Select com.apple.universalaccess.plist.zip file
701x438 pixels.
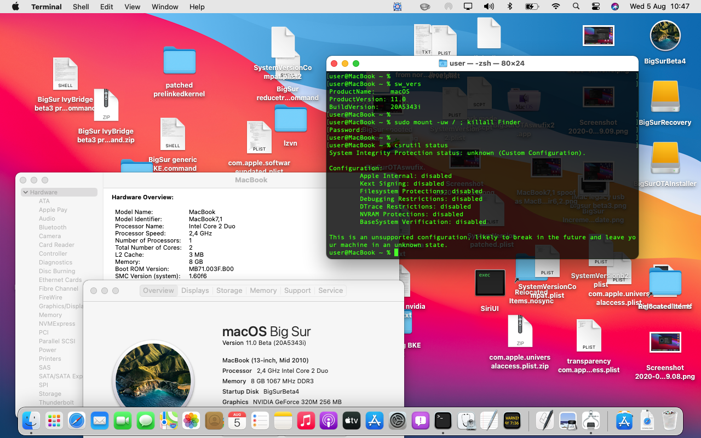(520, 331)
